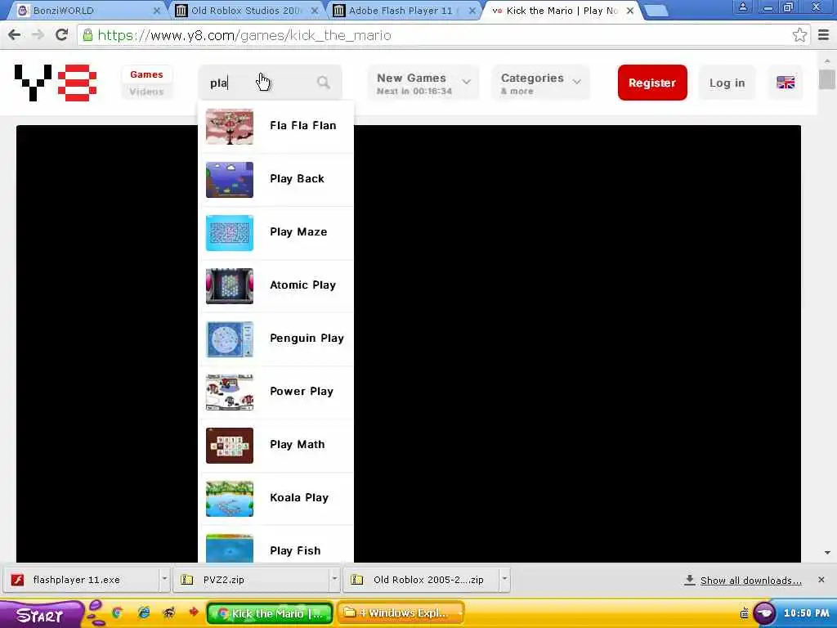Select the Power Play thumbnail
Viewport: 837px width, 628px height.
click(230, 392)
